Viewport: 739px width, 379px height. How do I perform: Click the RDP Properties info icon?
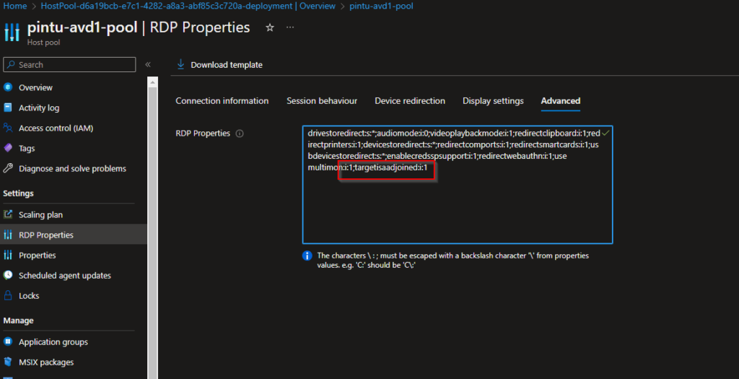(240, 134)
